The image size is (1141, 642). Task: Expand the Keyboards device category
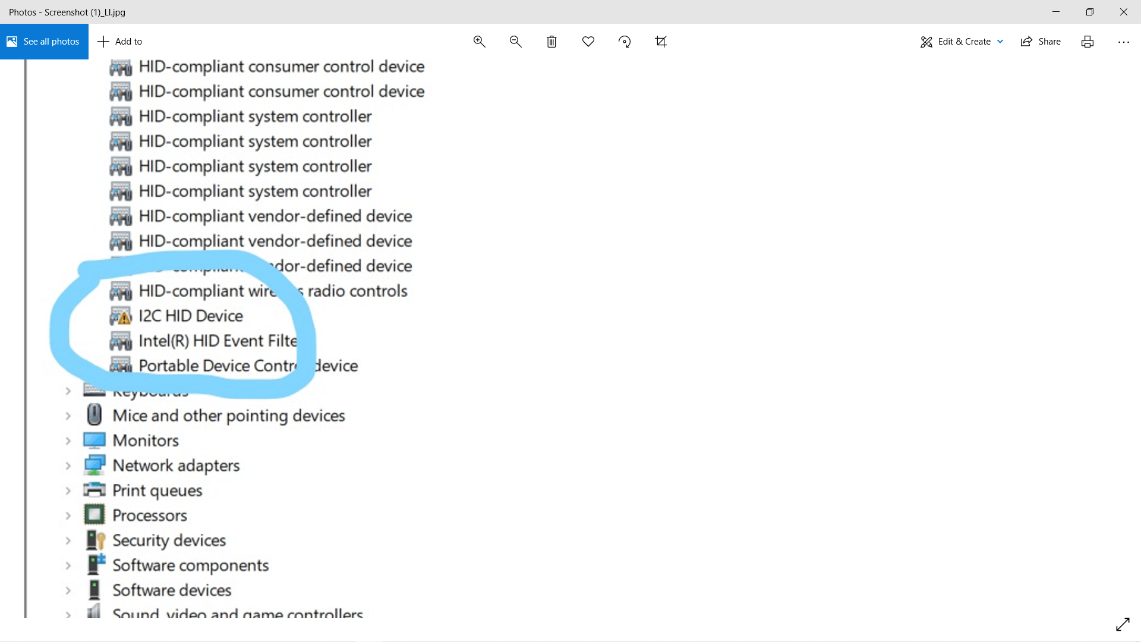tap(68, 391)
